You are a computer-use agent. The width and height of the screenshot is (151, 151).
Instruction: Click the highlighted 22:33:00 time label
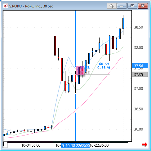75,145
